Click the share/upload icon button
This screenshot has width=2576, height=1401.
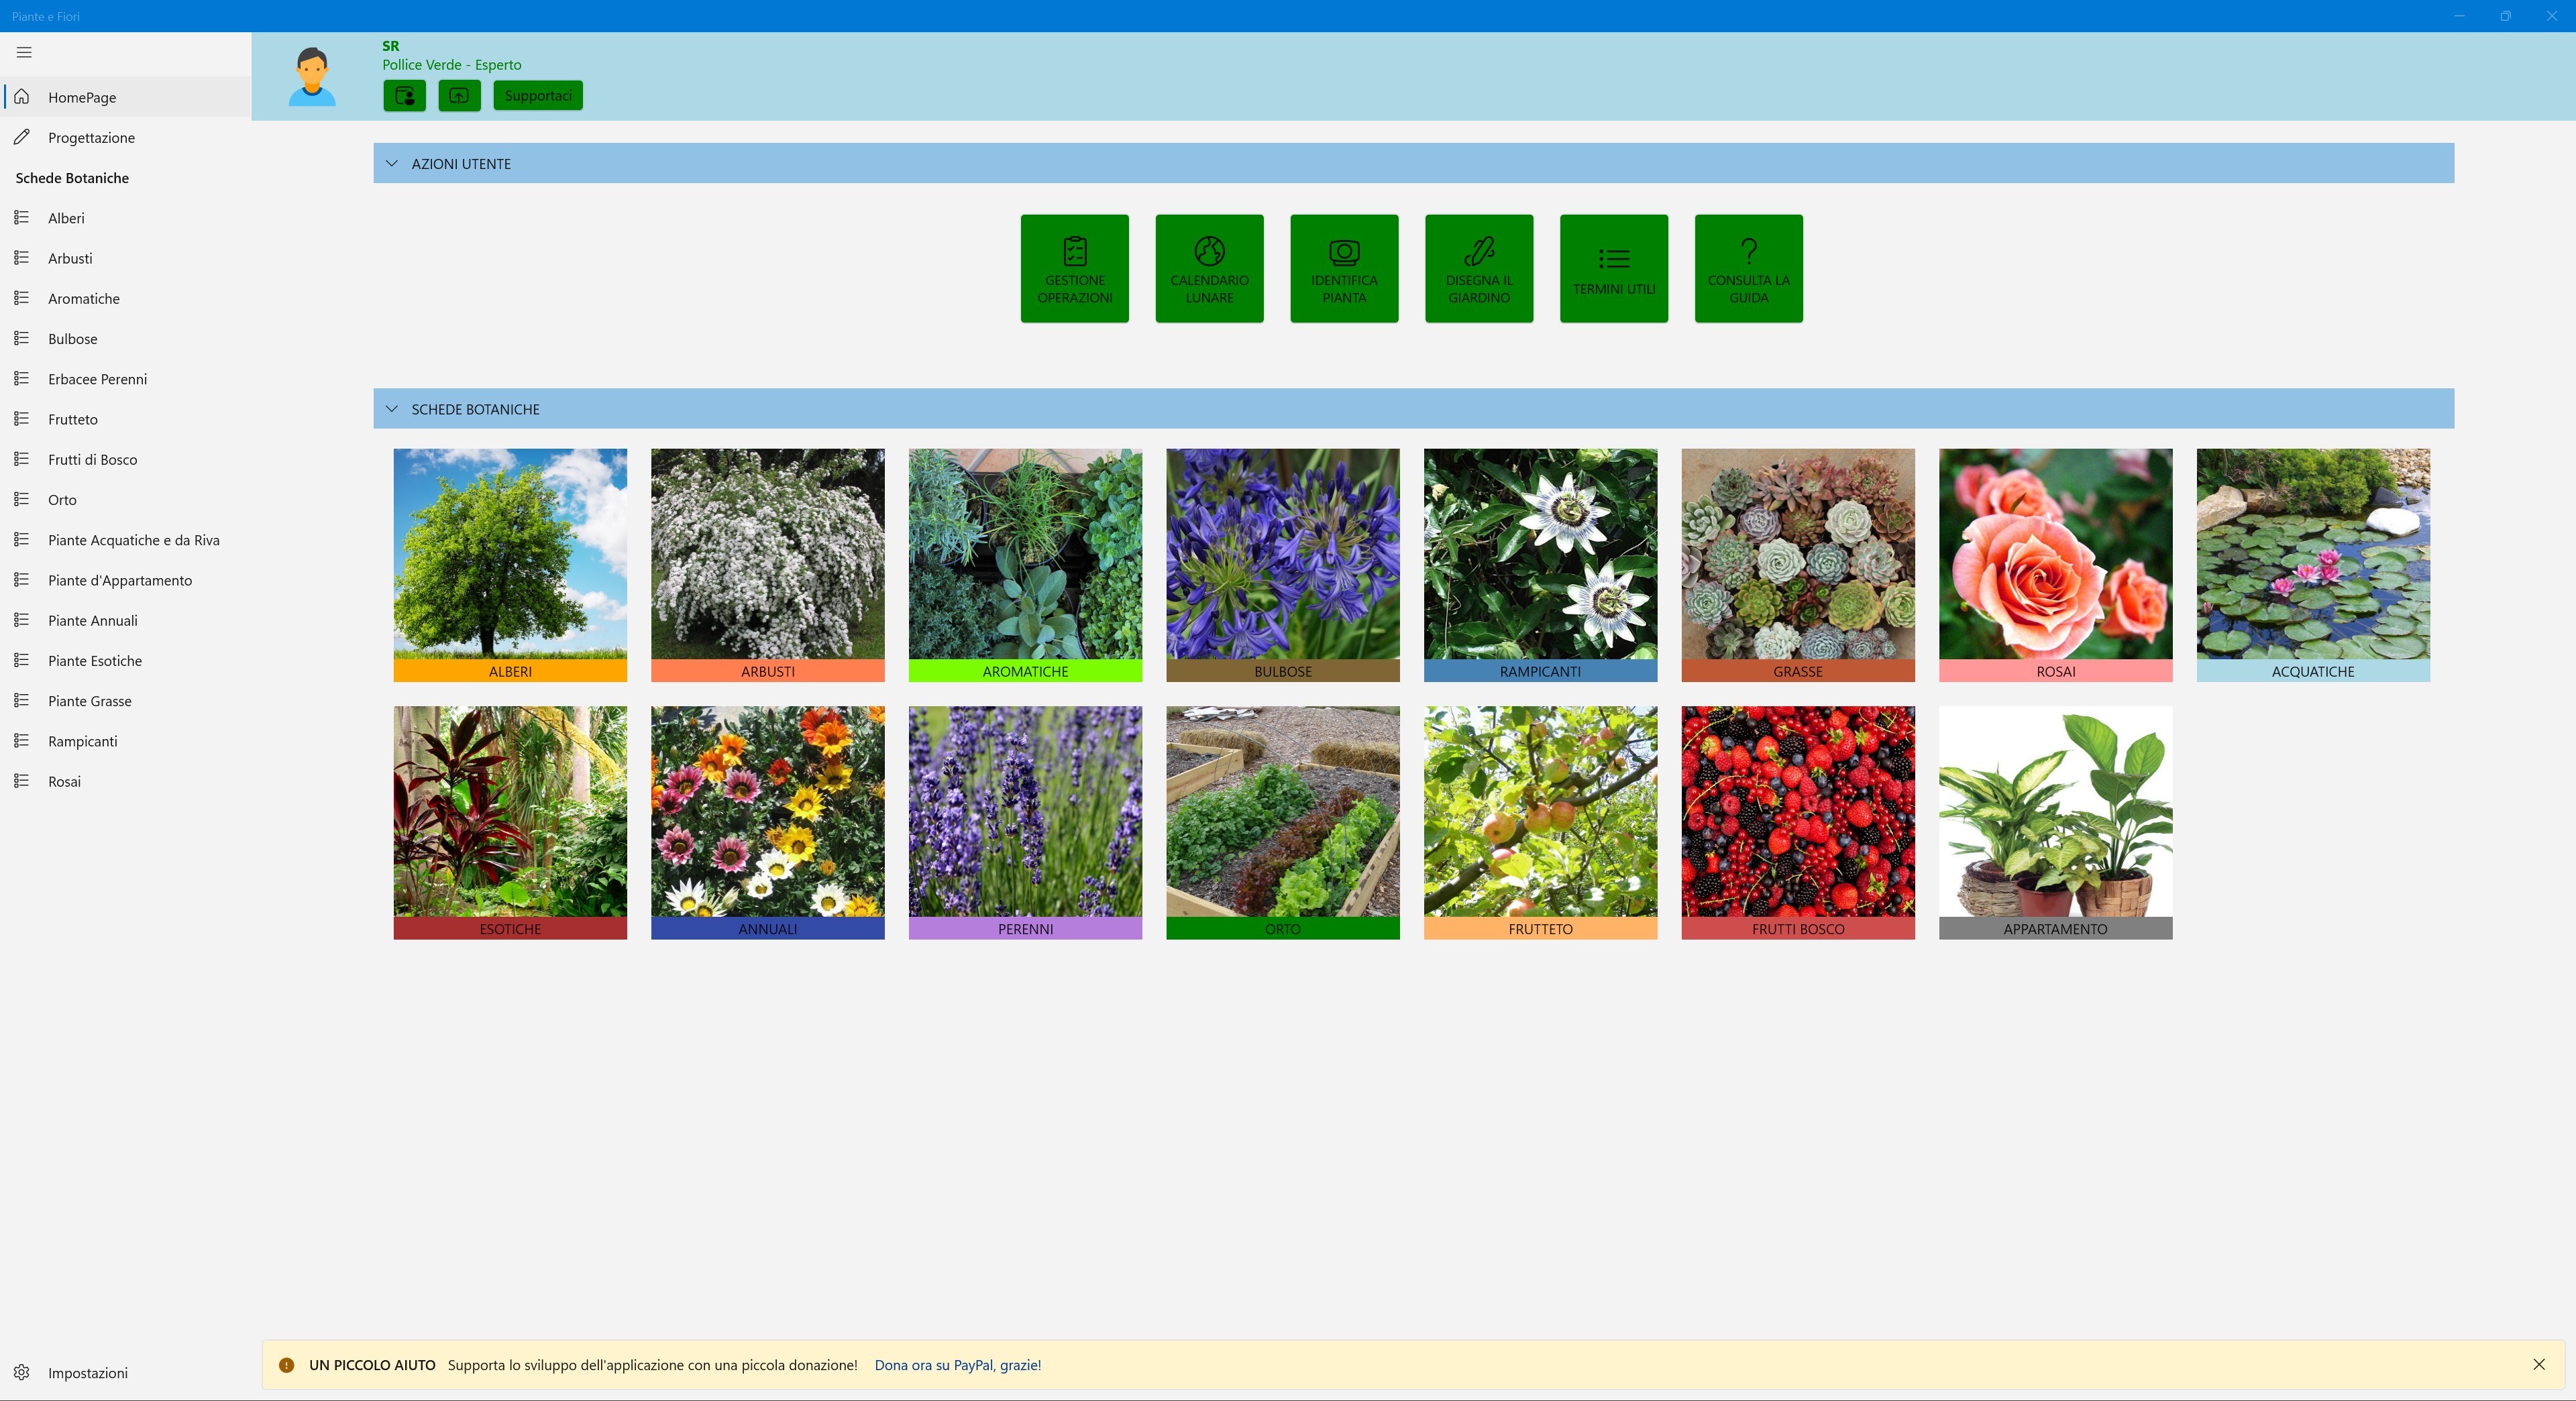pyautogui.click(x=459, y=96)
